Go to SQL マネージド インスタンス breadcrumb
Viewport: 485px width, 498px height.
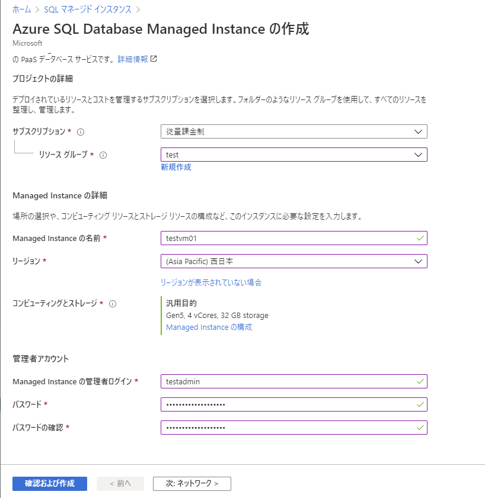(x=88, y=9)
